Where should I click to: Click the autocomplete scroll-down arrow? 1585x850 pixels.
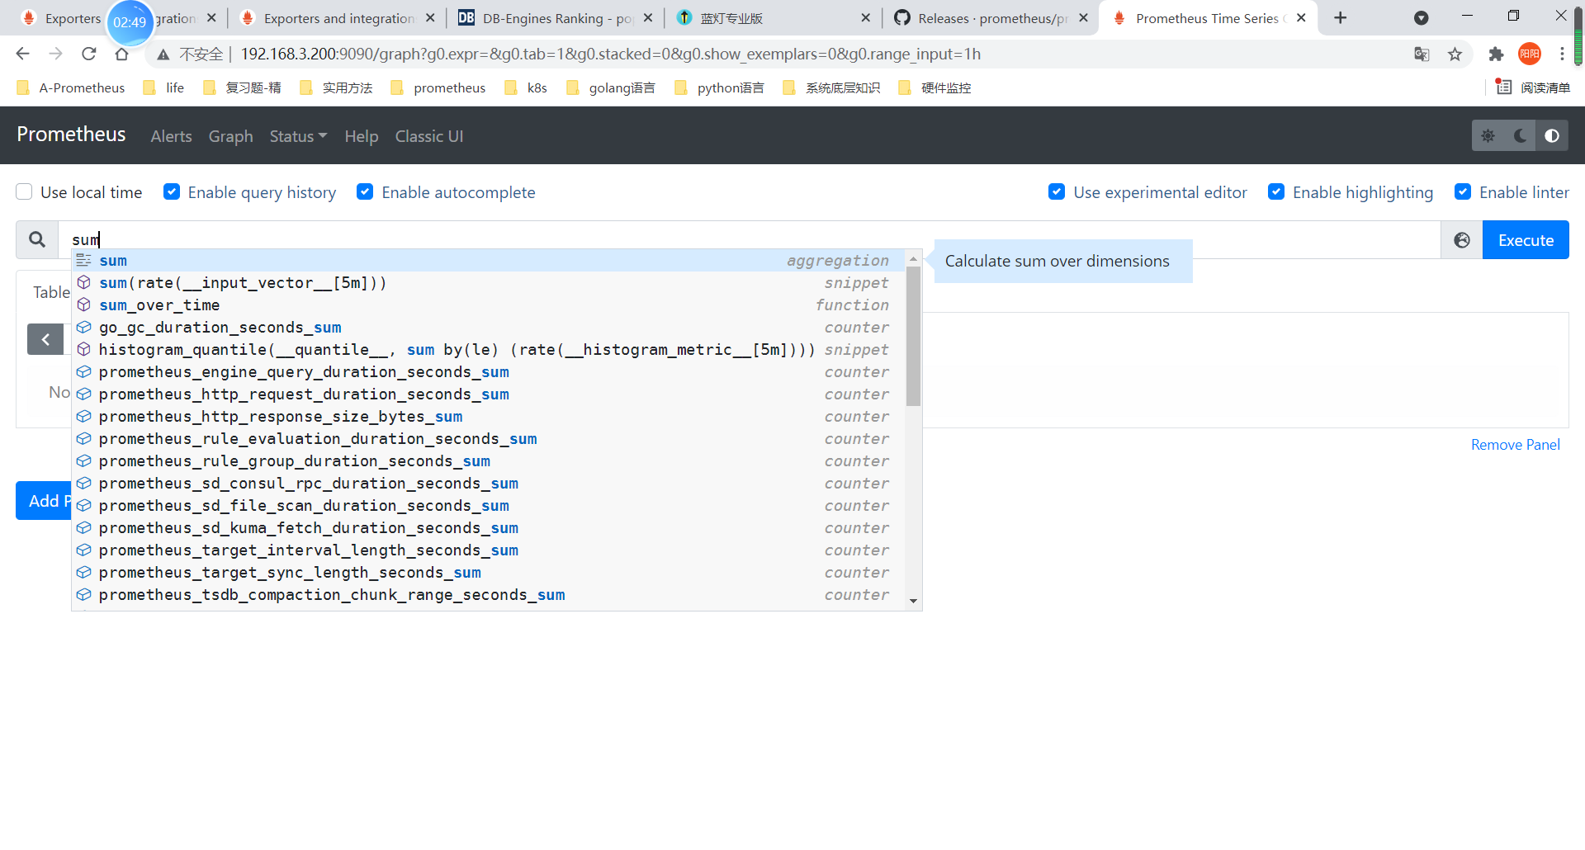pyautogui.click(x=913, y=601)
